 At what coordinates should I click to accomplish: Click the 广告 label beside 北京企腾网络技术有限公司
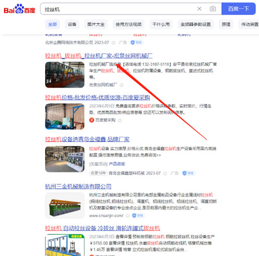click(x=123, y=42)
